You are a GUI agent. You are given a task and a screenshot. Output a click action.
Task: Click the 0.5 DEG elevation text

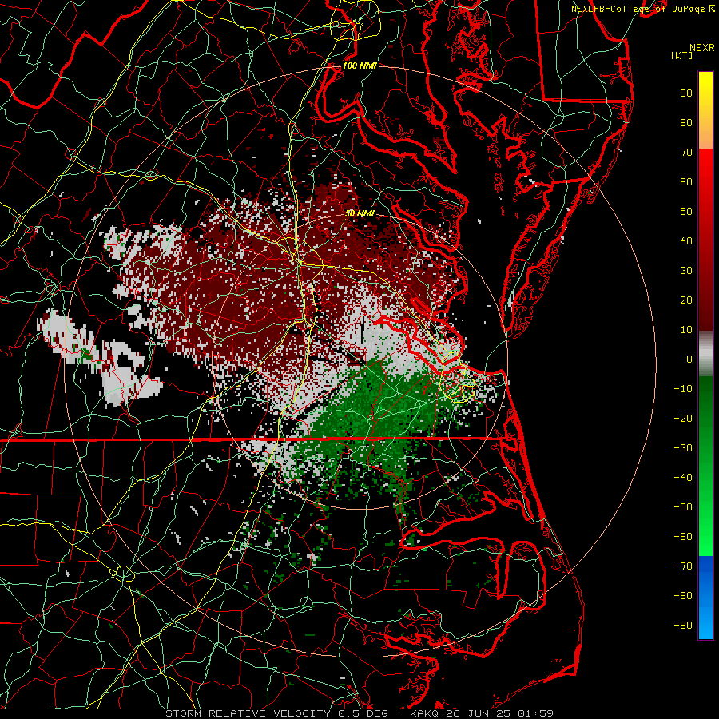click(x=363, y=713)
